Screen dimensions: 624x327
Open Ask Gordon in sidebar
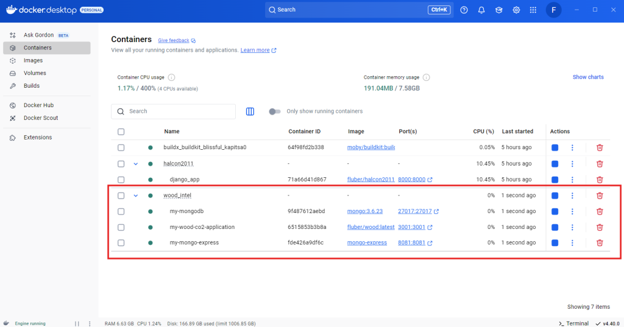pyautogui.click(x=47, y=35)
